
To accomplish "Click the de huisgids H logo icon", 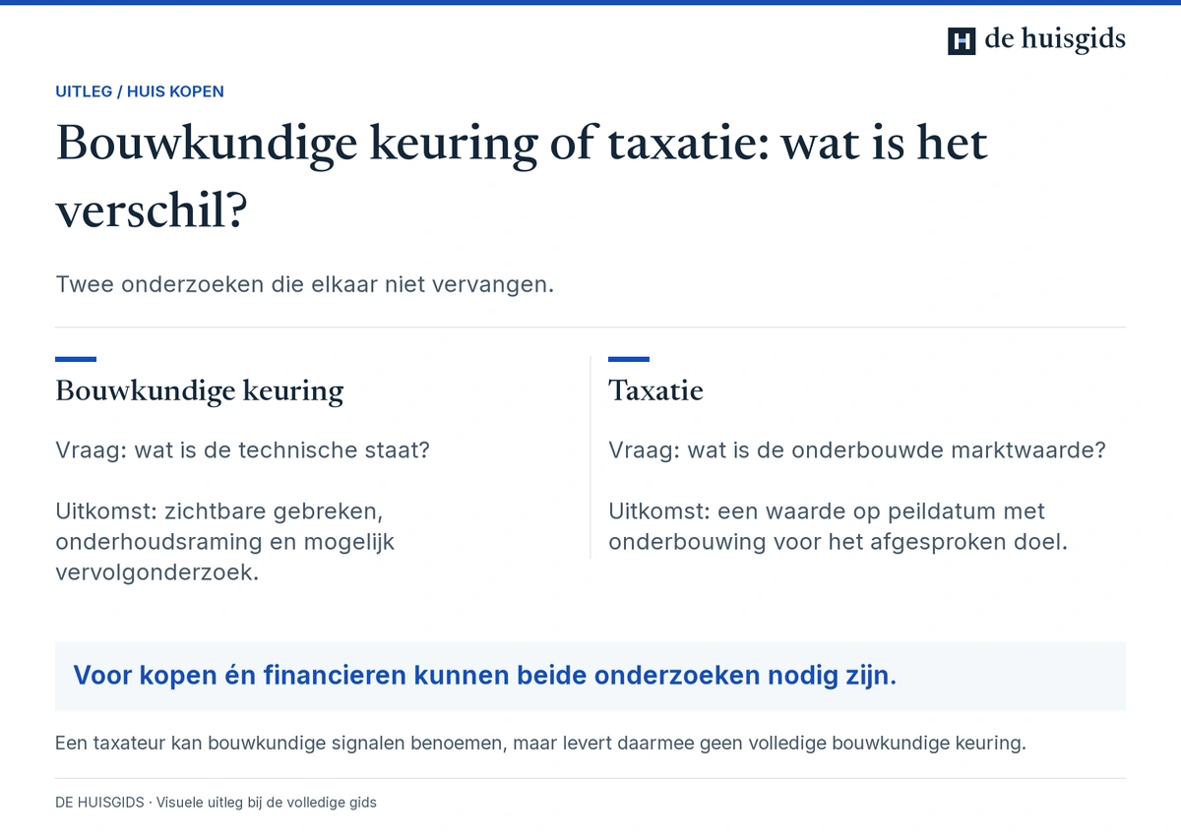I will (962, 40).
